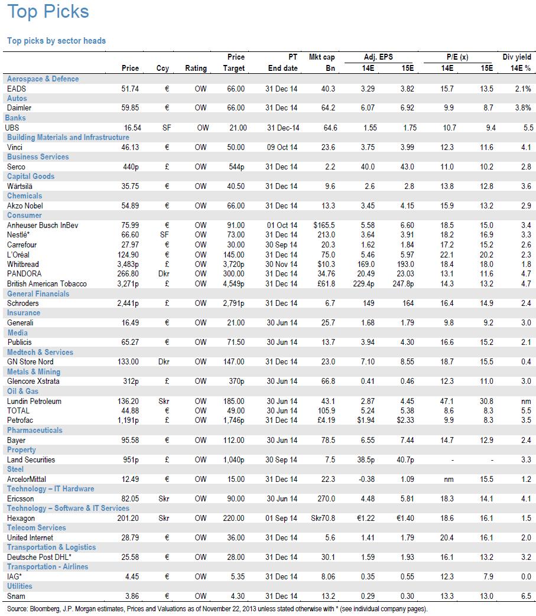
Task: Click the "Adj. EPS" column group header
Action: 378,57
